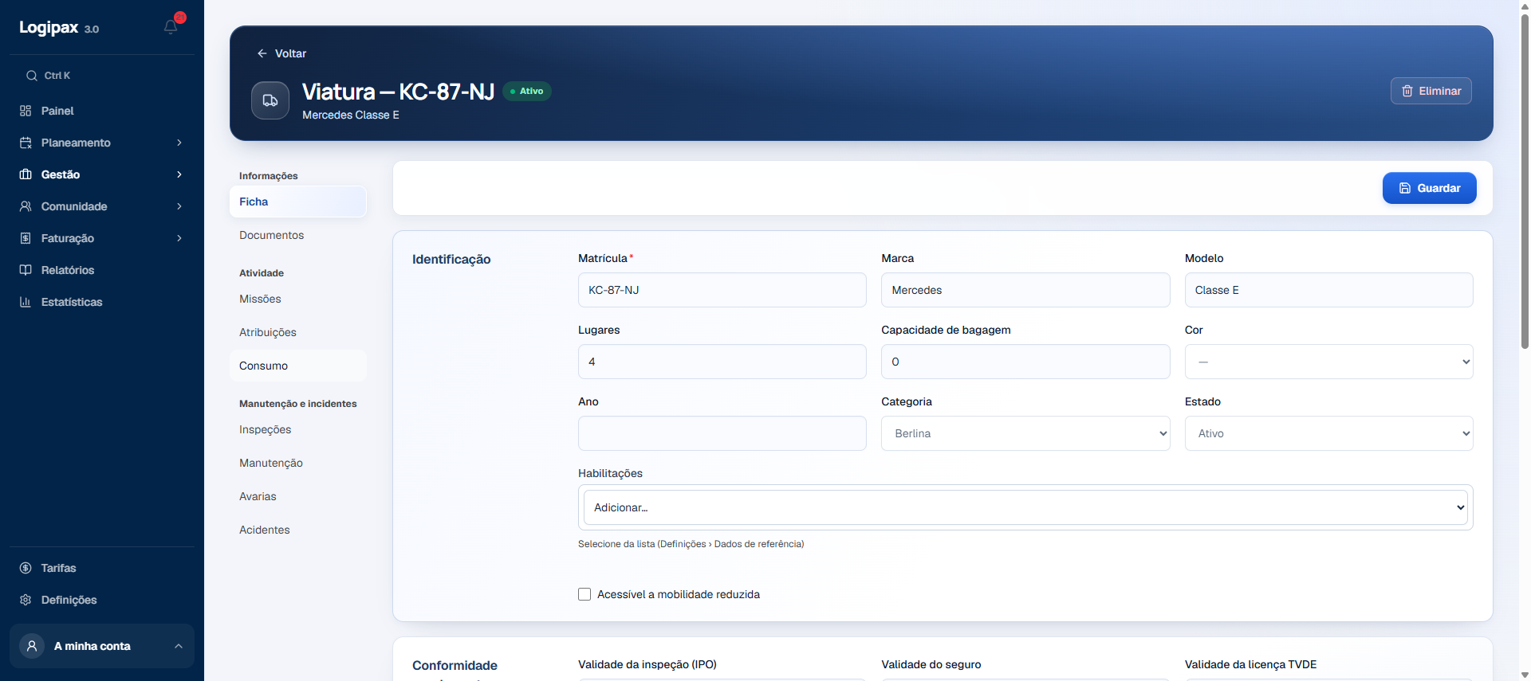Expand the Gestão submenu chevron
The width and height of the screenshot is (1531, 681).
click(x=179, y=174)
